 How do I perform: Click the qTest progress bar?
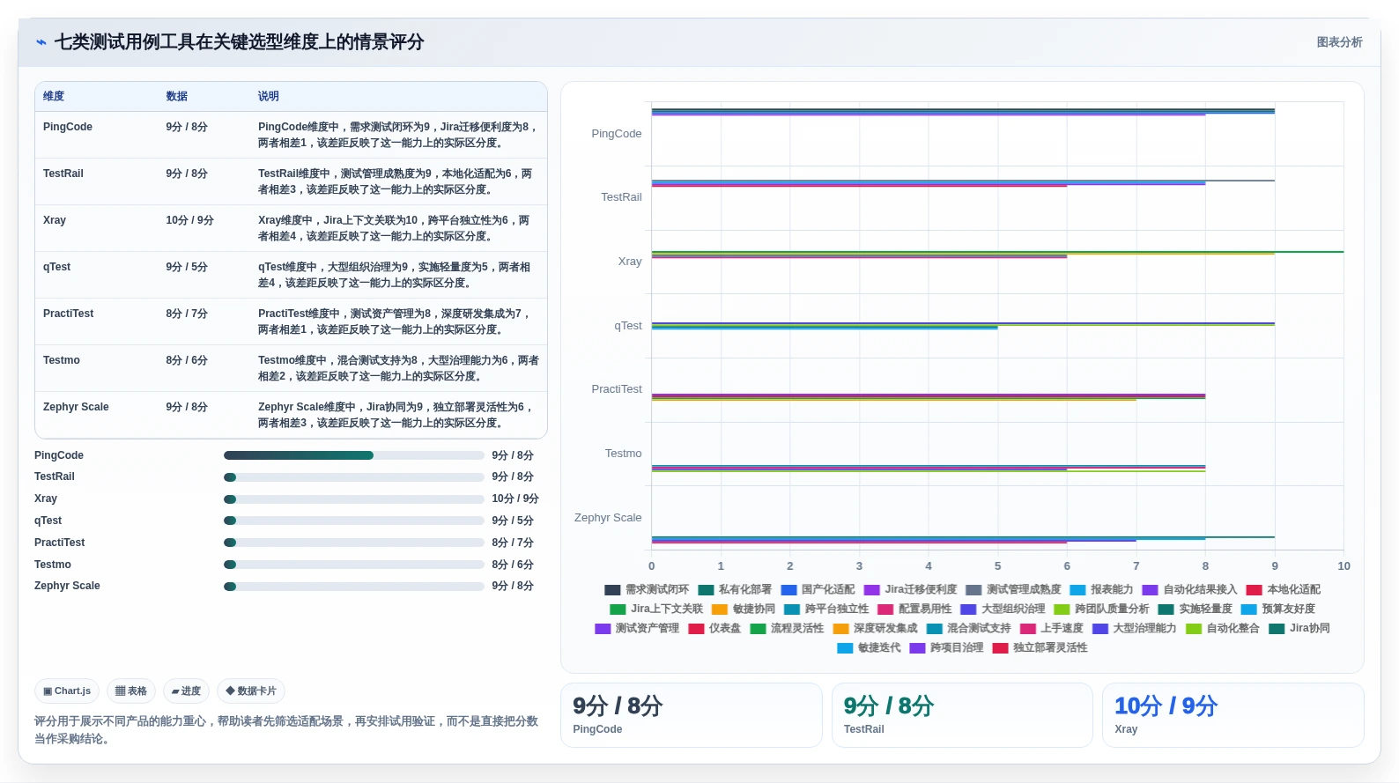pyautogui.click(x=354, y=521)
